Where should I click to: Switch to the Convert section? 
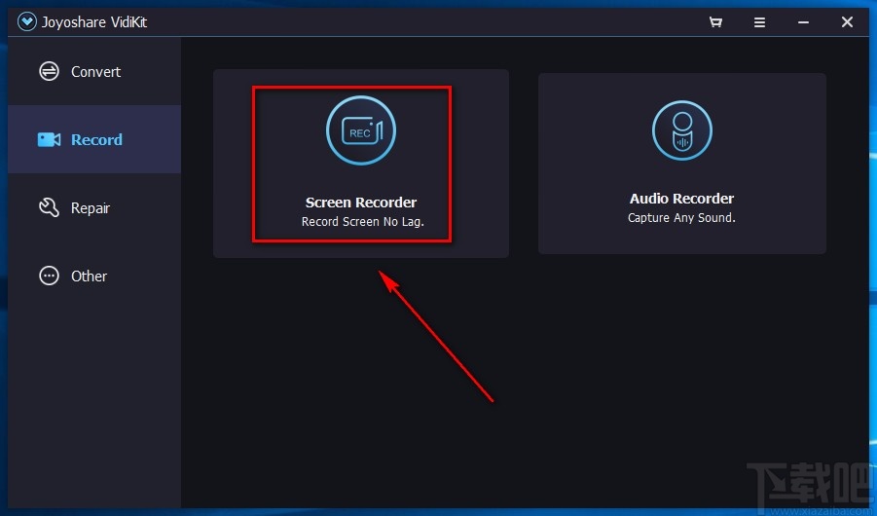[95, 72]
